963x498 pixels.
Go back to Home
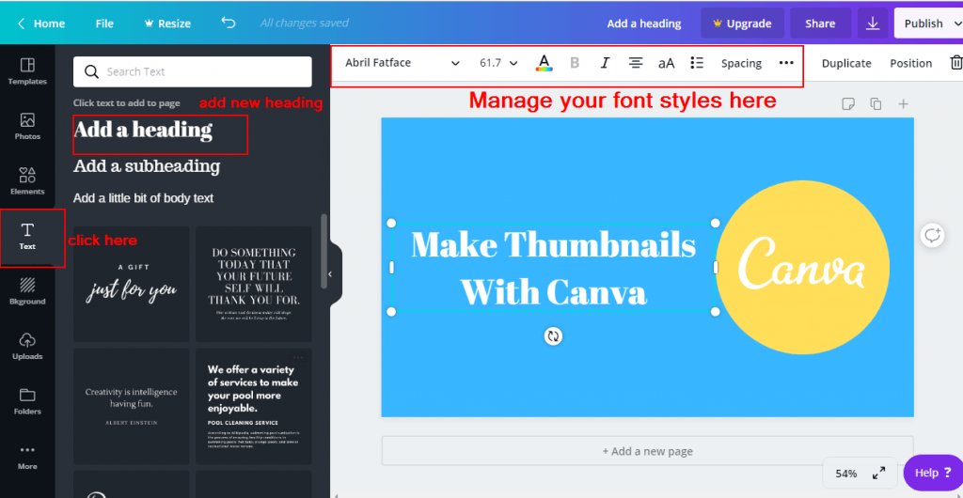coord(41,23)
